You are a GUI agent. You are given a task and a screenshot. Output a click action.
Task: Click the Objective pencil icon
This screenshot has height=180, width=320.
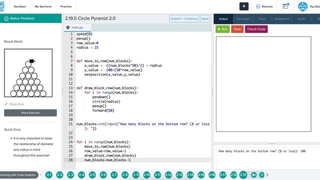(6, 104)
